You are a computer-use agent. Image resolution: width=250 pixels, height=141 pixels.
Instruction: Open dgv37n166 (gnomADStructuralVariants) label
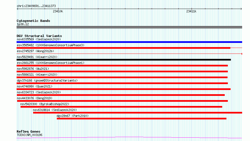[x=47, y=80]
